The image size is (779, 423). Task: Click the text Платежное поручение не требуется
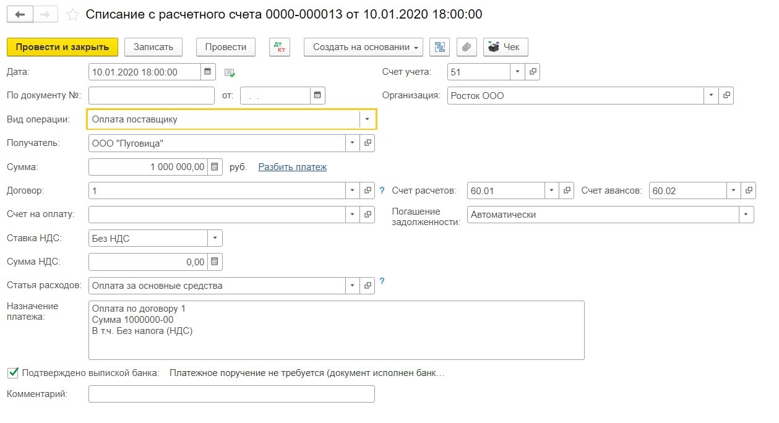coord(307,373)
